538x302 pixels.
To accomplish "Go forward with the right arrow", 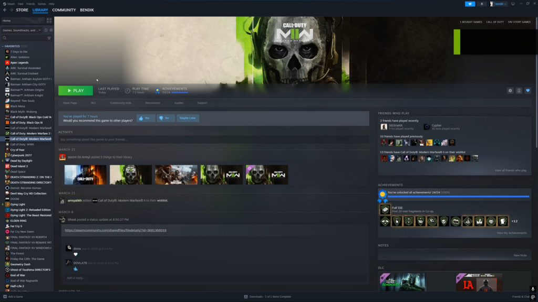I will click(x=12, y=10).
